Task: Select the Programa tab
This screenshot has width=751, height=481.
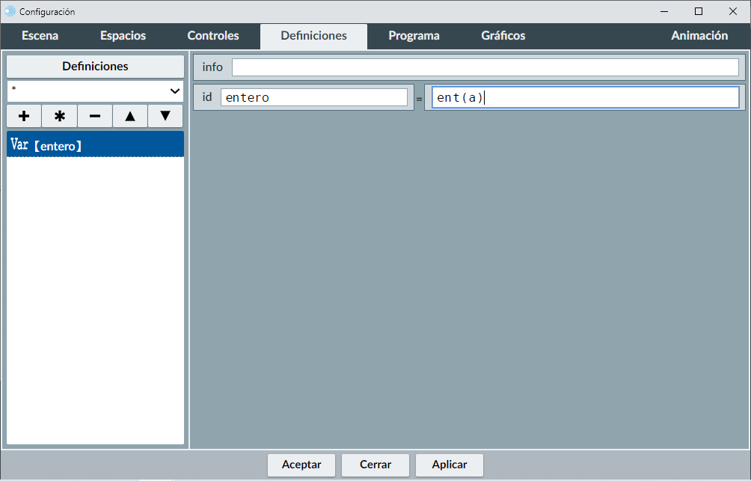Action: click(414, 36)
